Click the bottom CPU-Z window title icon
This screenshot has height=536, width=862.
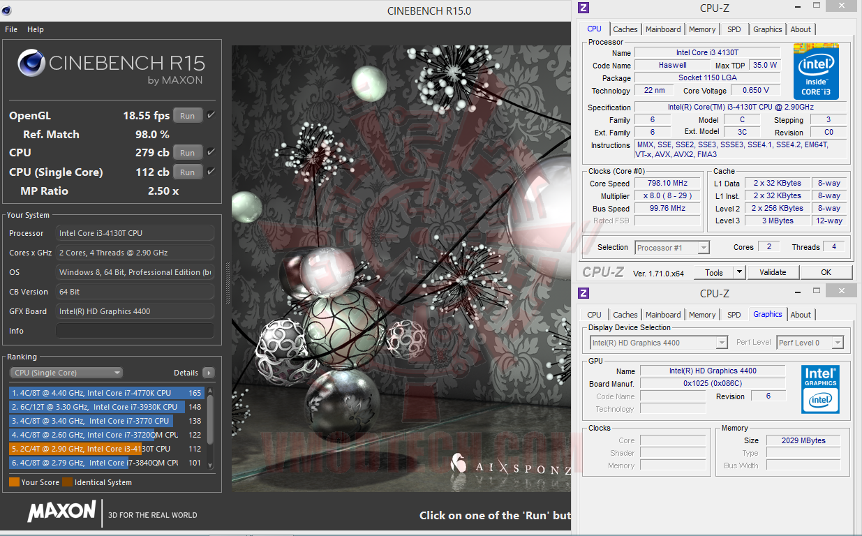coord(584,293)
